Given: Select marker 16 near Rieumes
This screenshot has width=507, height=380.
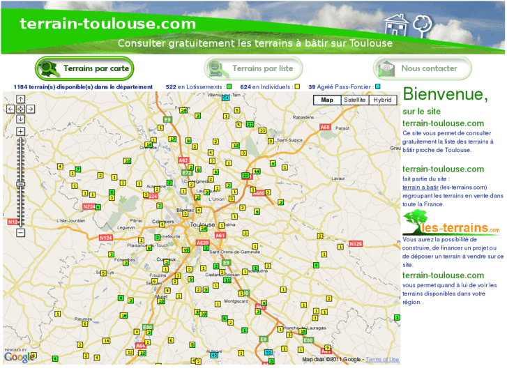Looking at the screenshot, I should tap(123, 315).
